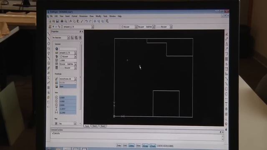Open the Layers Manager icon beside the layer list
267x150 pixels.
50,27
